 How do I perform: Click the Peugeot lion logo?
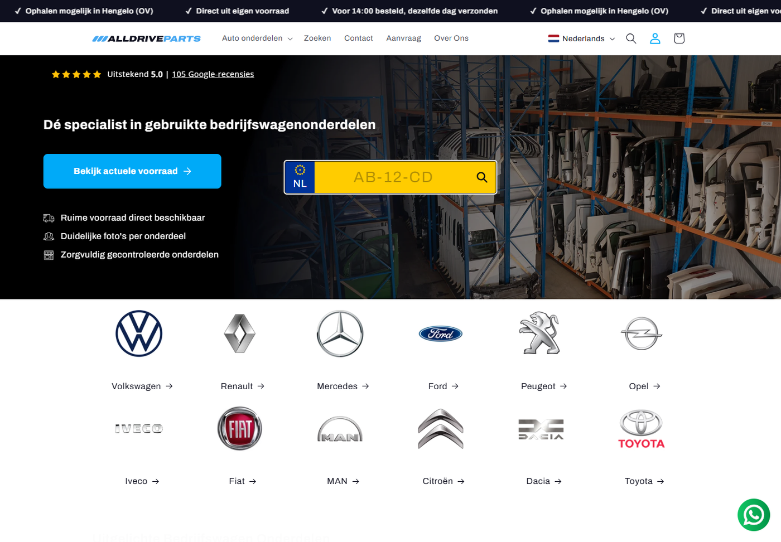(x=540, y=333)
